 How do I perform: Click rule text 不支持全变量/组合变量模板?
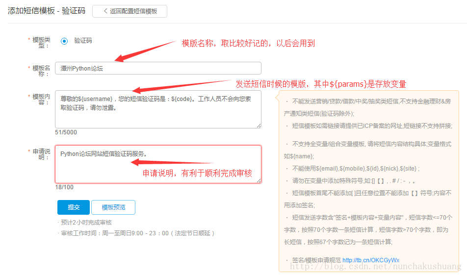367,150
